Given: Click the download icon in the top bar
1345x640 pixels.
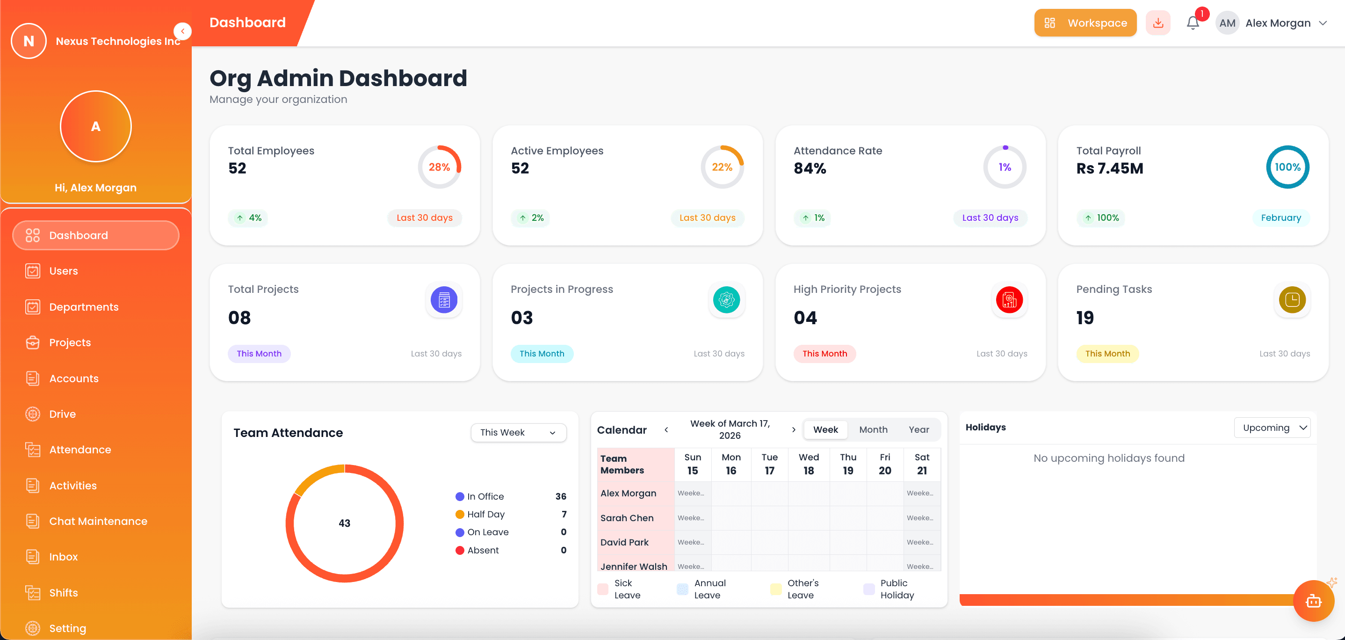Looking at the screenshot, I should [x=1157, y=22].
